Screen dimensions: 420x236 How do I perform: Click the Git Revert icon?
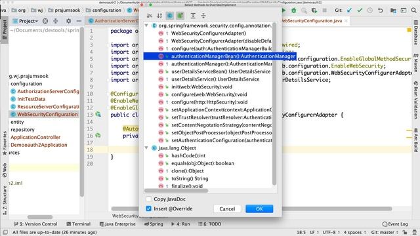(381, 10)
